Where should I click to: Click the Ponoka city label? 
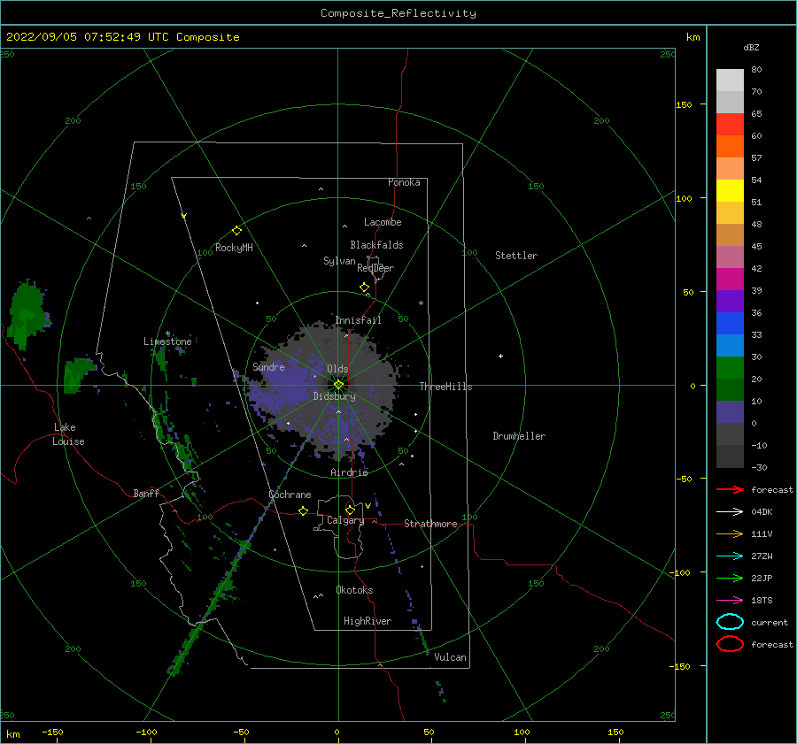[404, 182]
